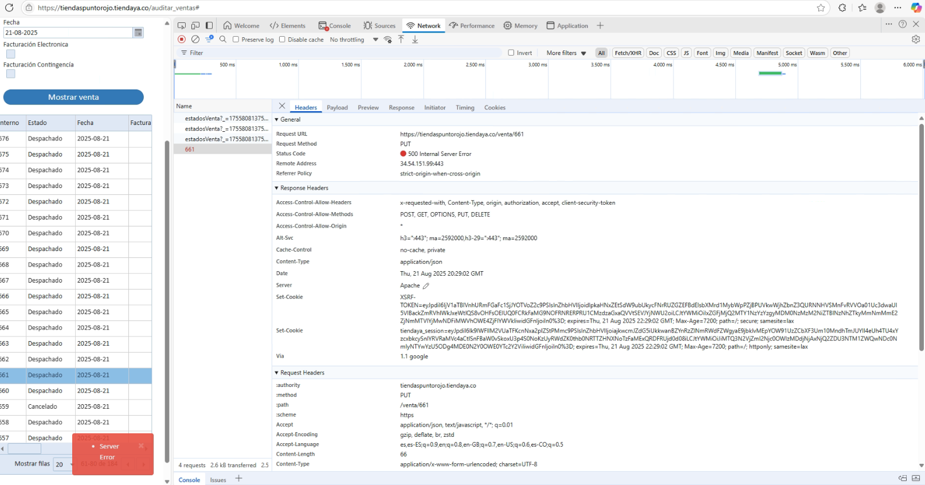Open the No throttling dropdown
Screen dimensions: 925x485
pyautogui.click(x=354, y=40)
